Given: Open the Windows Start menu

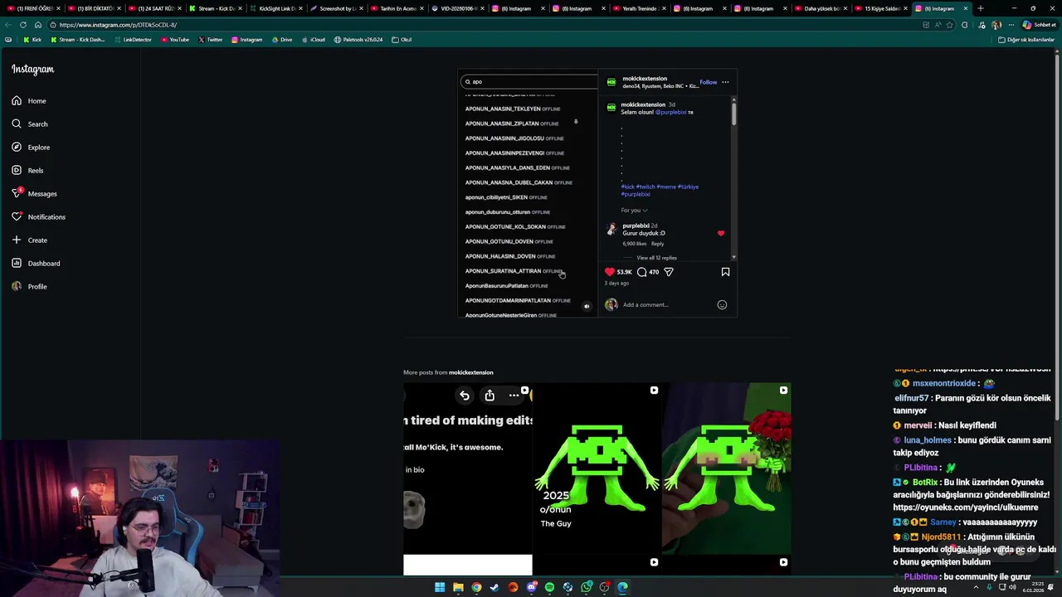Looking at the screenshot, I should [x=440, y=588].
